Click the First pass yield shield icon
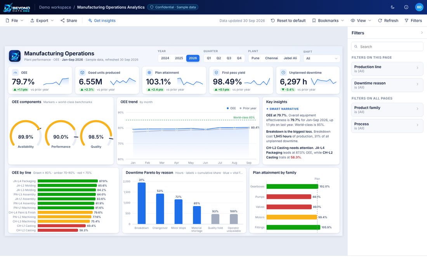 pos(216,72)
